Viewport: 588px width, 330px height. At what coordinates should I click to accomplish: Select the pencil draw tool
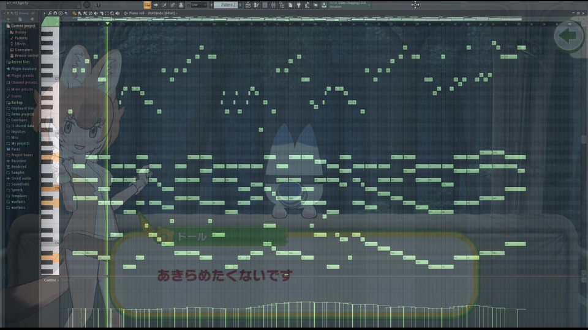(74, 13)
